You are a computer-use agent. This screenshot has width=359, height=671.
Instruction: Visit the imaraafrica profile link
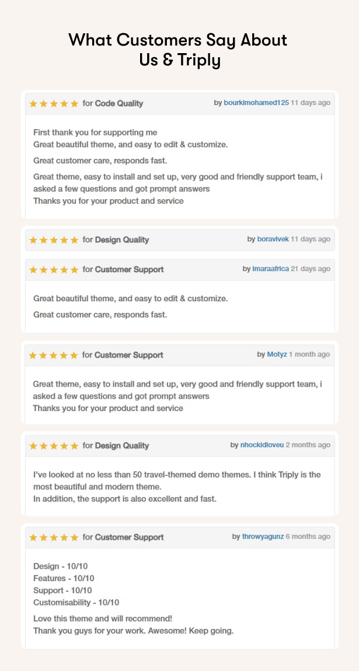(271, 269)
